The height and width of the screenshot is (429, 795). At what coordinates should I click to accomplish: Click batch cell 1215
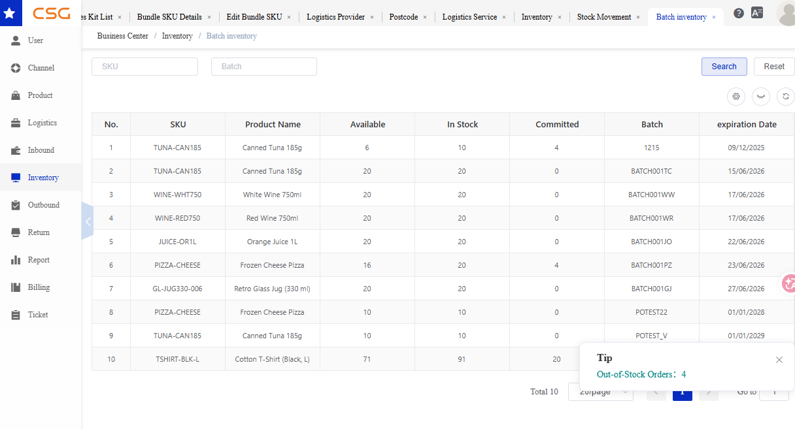[x=652, y=148]
